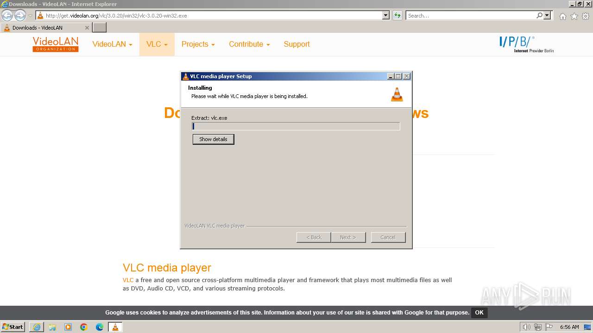
Task: Click the "Installing" header text
Action: click(x=200, y=88)
